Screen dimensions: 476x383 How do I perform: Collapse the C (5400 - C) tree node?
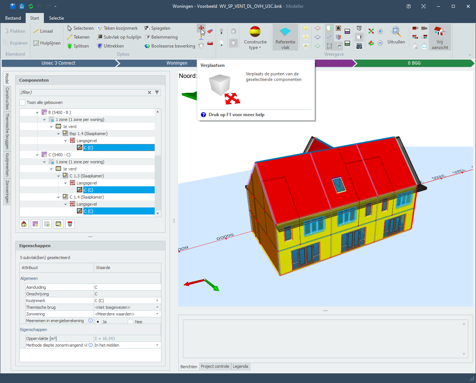point(37,155)
